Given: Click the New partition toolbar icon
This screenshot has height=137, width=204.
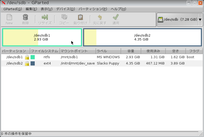Looking at the screenshot, I should pos(9,17).
